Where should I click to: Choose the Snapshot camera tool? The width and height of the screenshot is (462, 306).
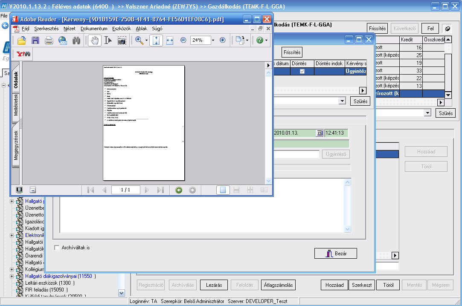tap(122, 40)
